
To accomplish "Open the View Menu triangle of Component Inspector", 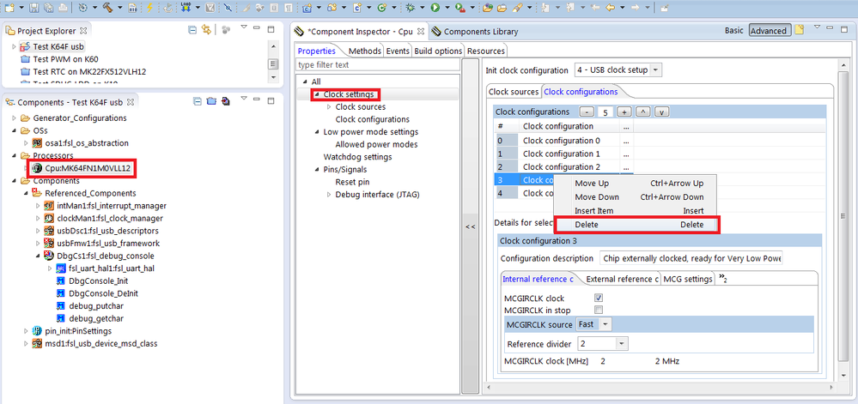I will tap(818, 27).
